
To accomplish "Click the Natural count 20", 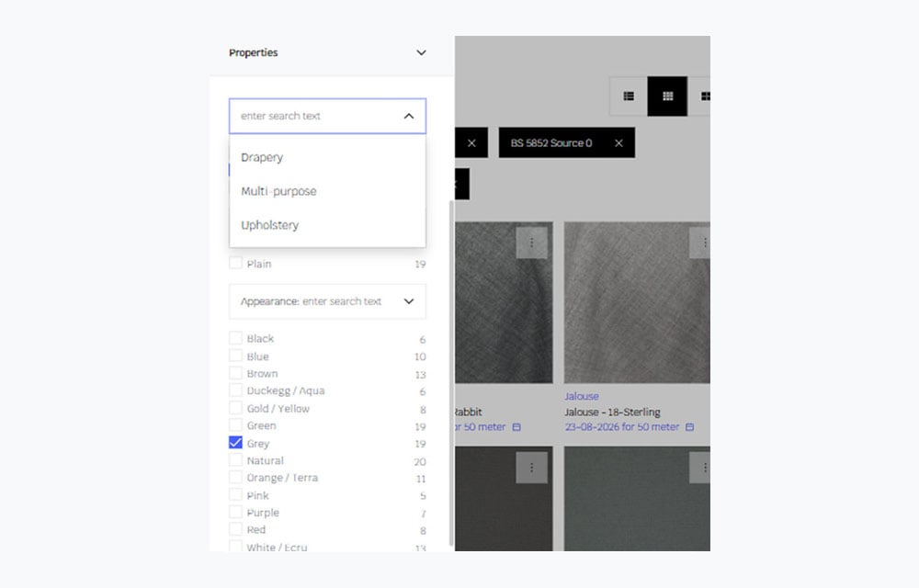I will coord(420,461).
